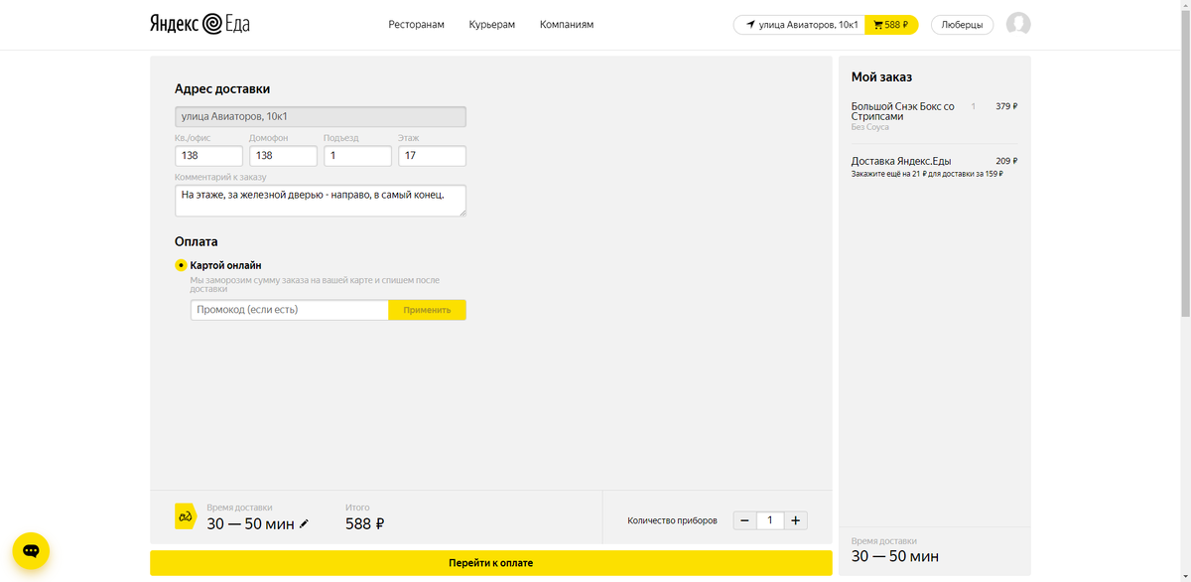Click Перейти к оплате button
The image size is (1191, 582).
pos(490,563)
